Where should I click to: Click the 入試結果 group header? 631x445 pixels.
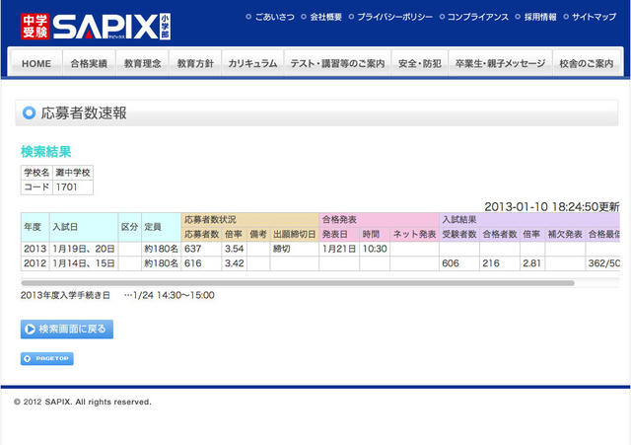[x=529, y=220]
